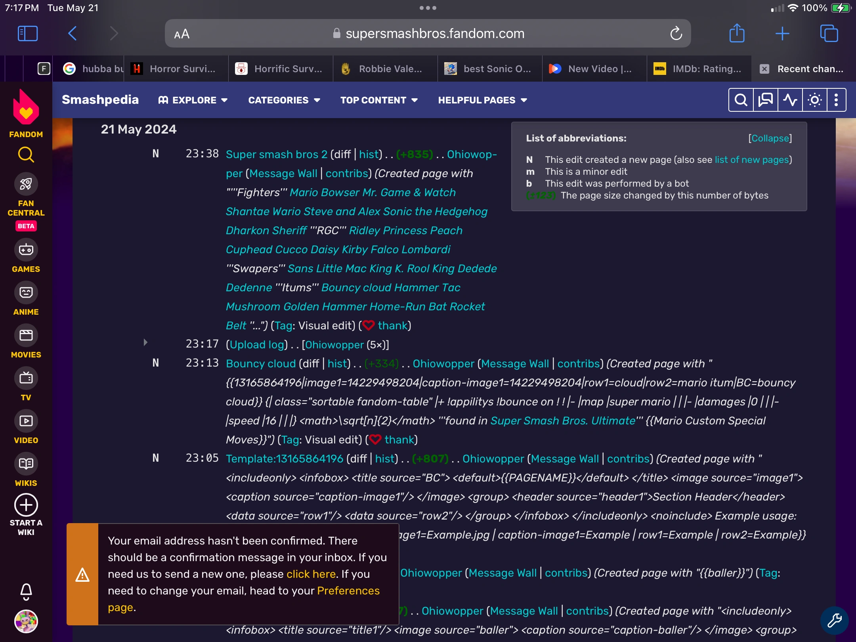Collapse the list of abbreviations
The image size is (856, 642).
click(x=770, y=138)
